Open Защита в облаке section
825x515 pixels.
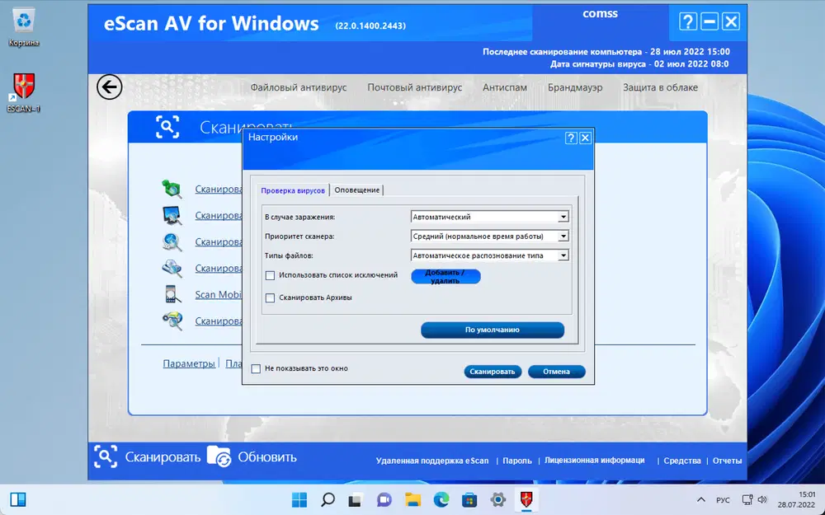click(660, 88)
